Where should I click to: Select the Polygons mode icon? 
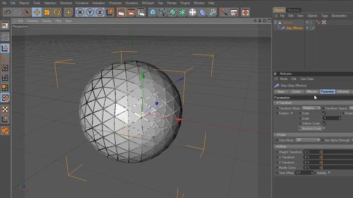(x=5, y=87)
